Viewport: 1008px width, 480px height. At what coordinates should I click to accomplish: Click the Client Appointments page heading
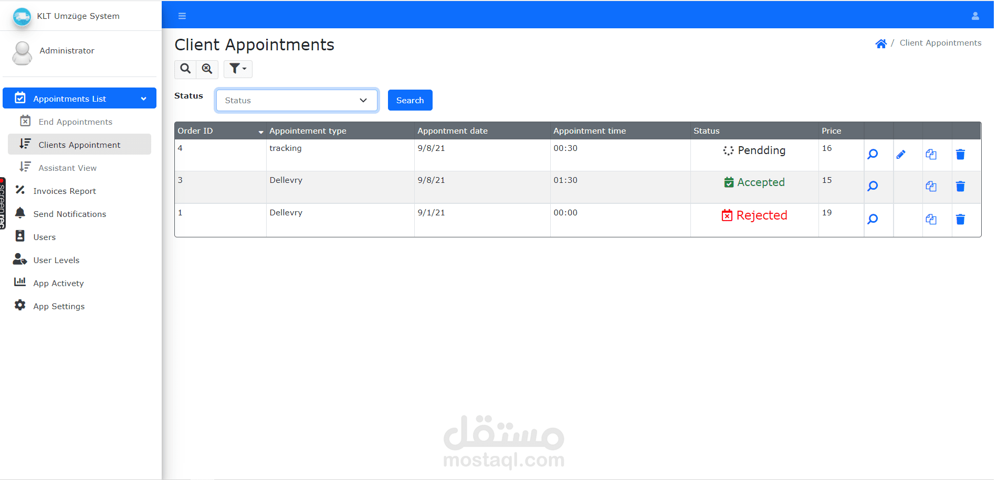(x=254, y=45)
